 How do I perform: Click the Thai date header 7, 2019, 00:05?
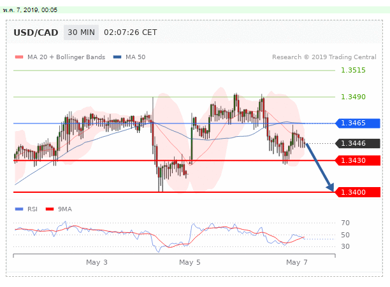[30, 10]
